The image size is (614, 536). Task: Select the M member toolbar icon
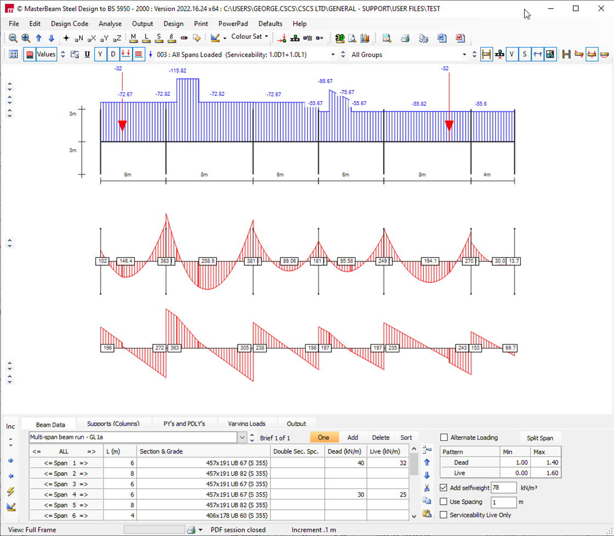(134, 38)
